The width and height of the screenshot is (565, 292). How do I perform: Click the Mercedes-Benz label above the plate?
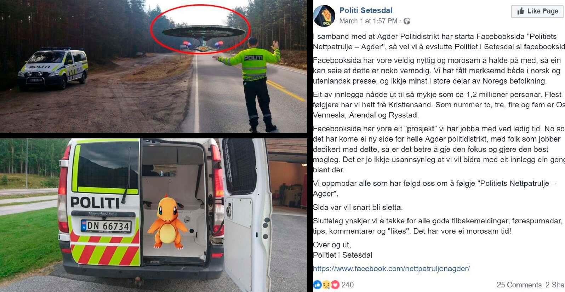(x=102, y=214)
